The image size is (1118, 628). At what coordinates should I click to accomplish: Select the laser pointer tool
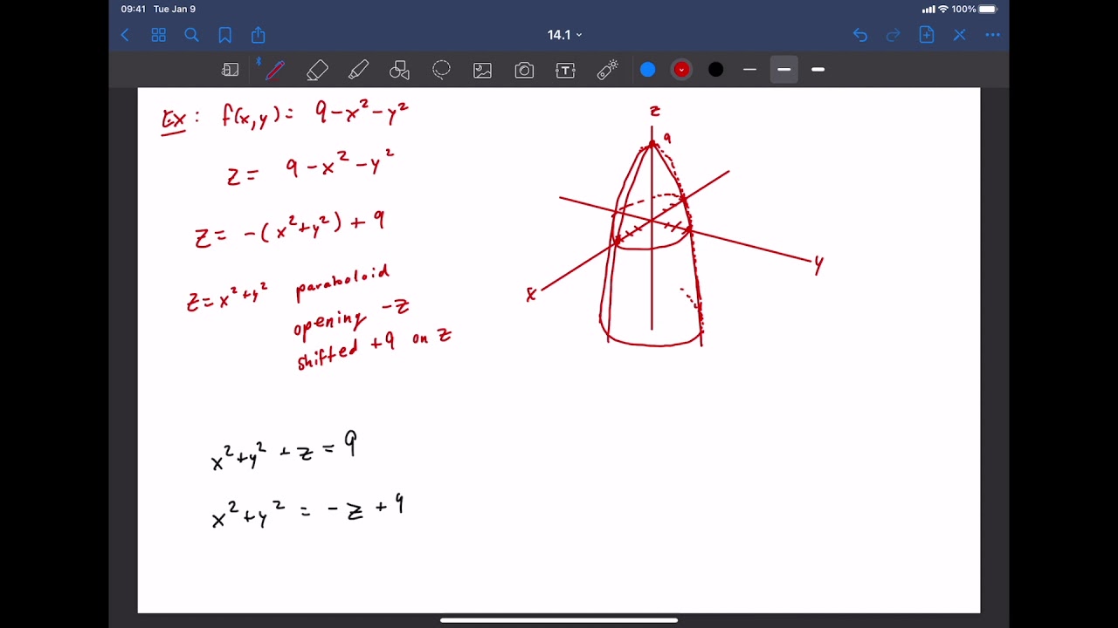(x=608, y=70)
